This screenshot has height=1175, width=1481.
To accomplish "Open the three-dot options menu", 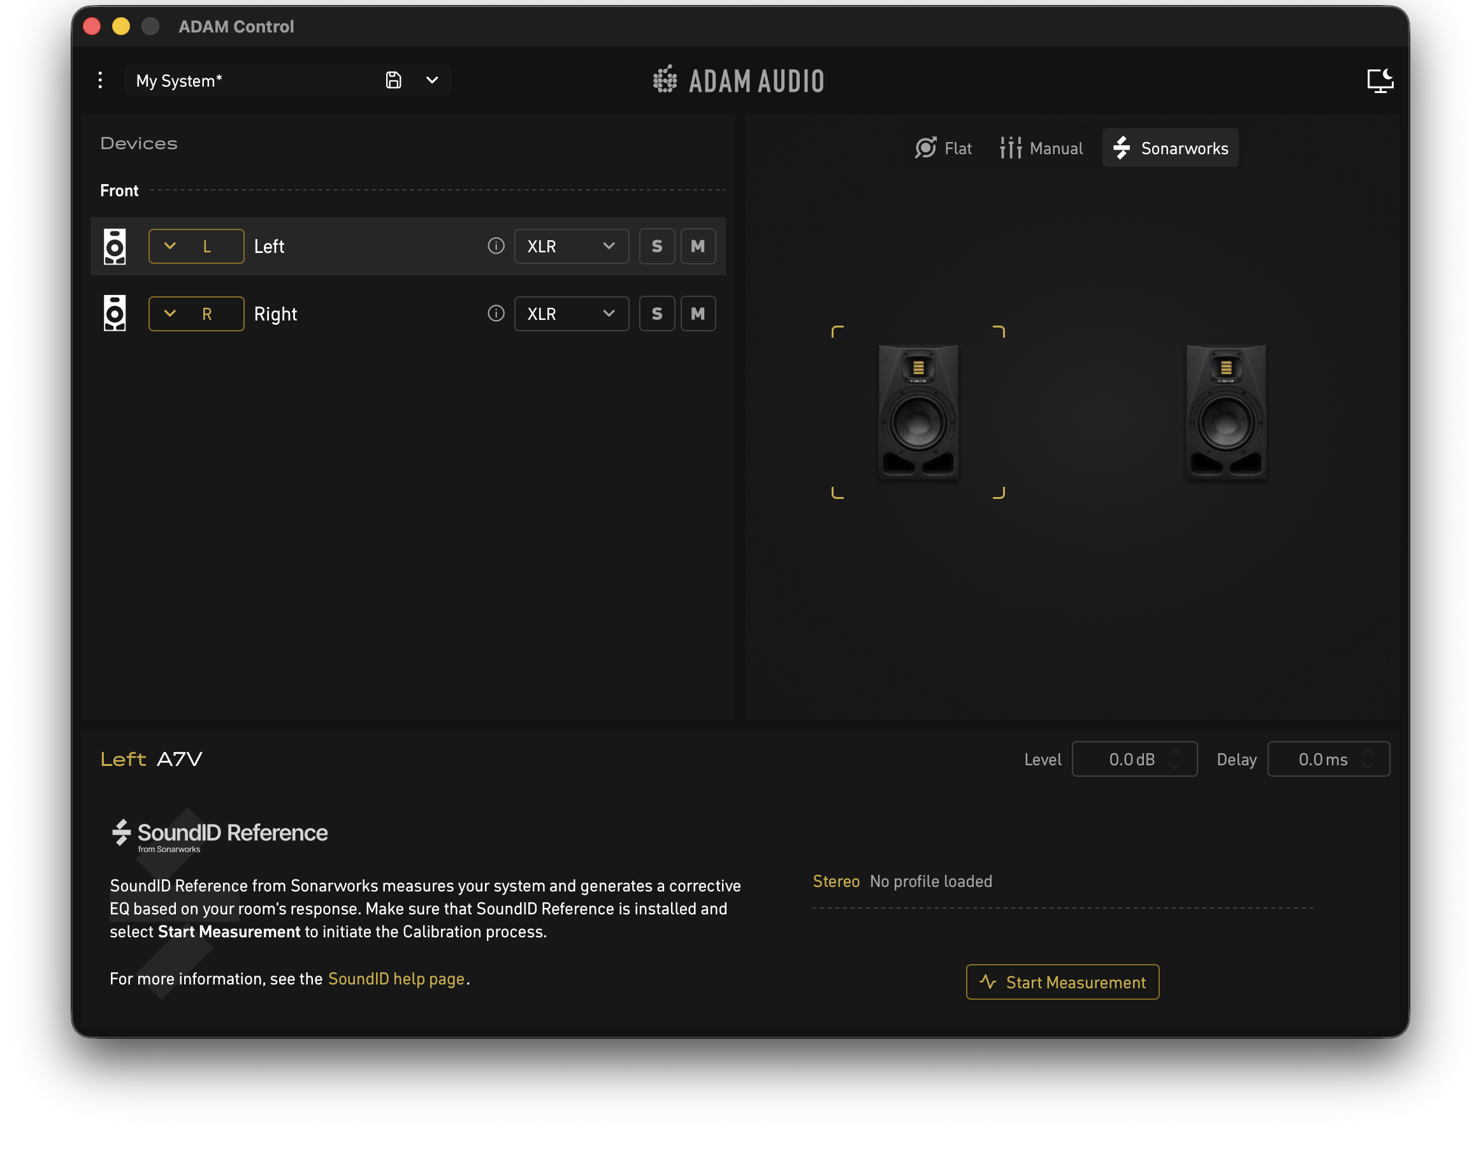I will (100, 80).
